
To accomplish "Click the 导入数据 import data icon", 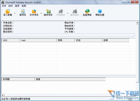I will pos(8,12).
